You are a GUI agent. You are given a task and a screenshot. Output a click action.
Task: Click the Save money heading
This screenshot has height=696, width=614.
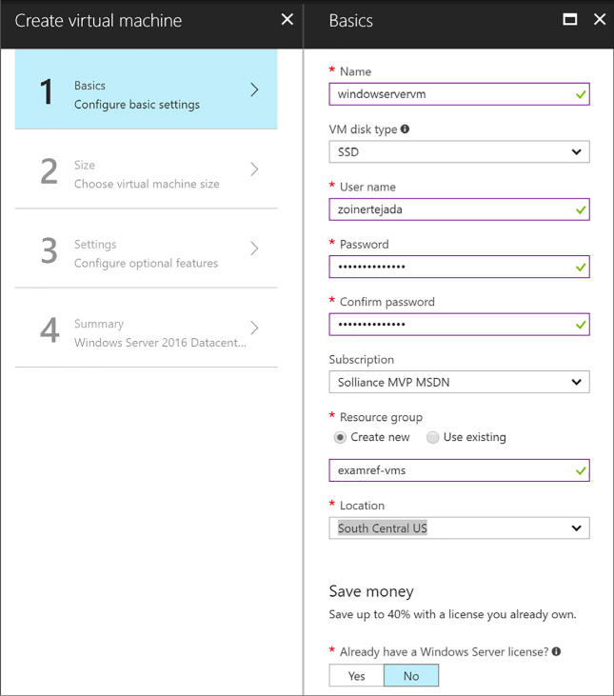point(371,591)
